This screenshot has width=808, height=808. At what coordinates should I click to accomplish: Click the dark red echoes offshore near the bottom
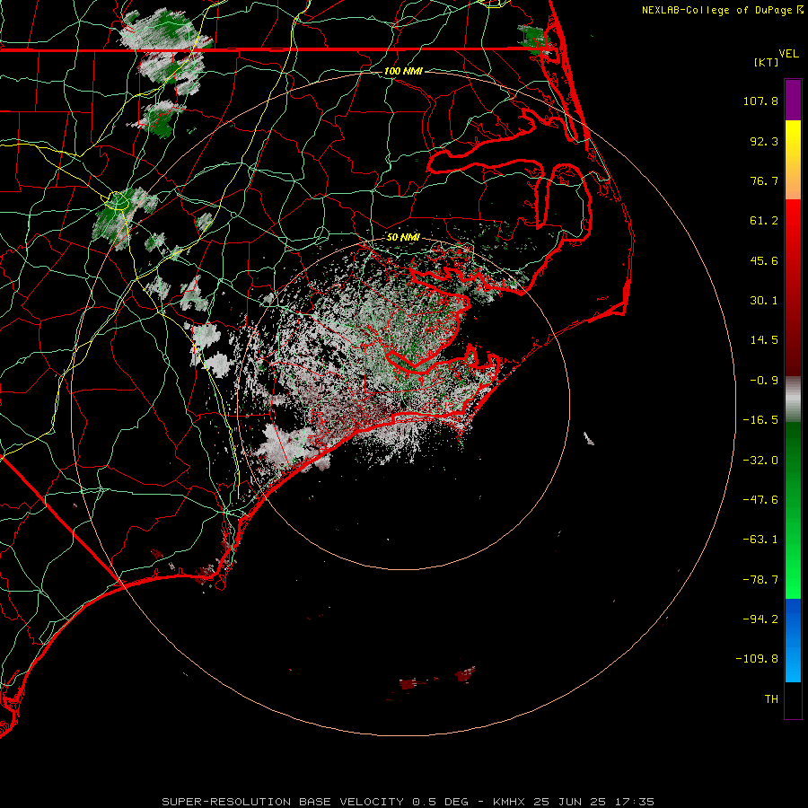(x=438, y=678)
